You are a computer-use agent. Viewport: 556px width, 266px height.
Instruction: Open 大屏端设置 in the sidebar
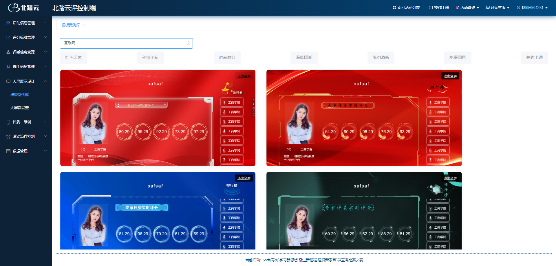20,108
